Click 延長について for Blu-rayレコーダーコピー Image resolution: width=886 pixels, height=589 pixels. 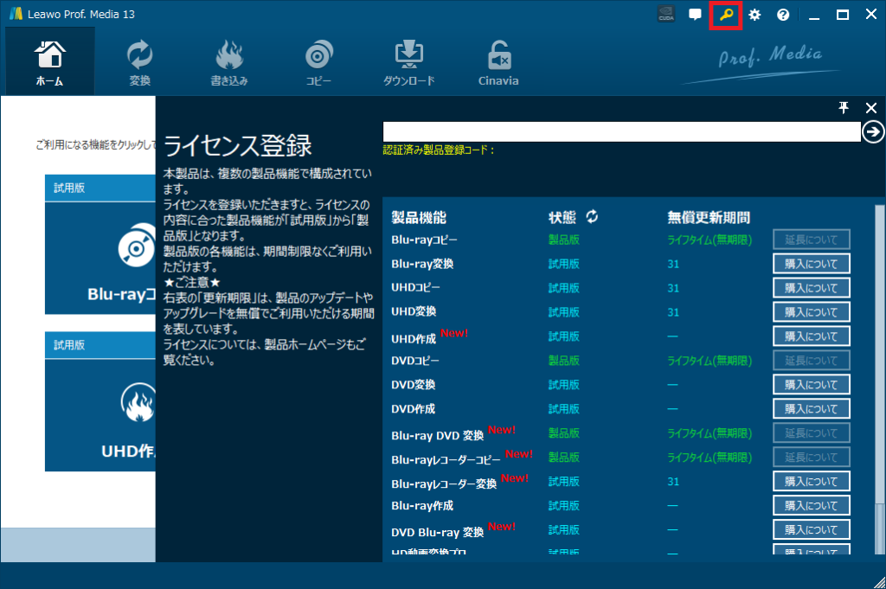click(812, 458)
